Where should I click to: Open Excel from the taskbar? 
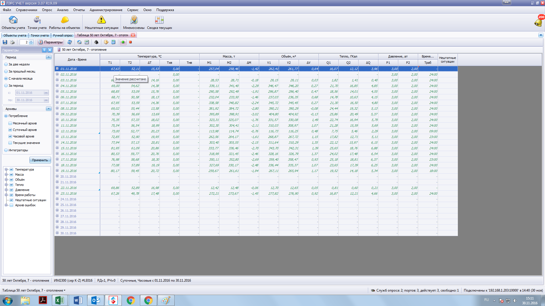click(60, 300)
